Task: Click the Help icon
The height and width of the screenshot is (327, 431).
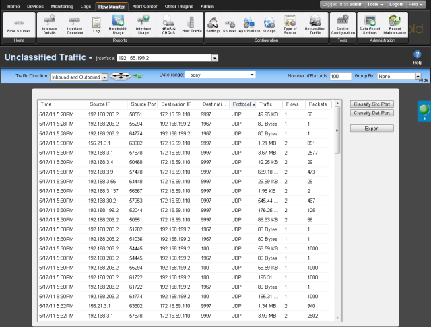Action: tap(417, 57)
